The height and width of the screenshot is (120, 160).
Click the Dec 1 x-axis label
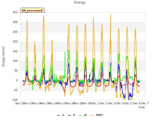(95, 103)
